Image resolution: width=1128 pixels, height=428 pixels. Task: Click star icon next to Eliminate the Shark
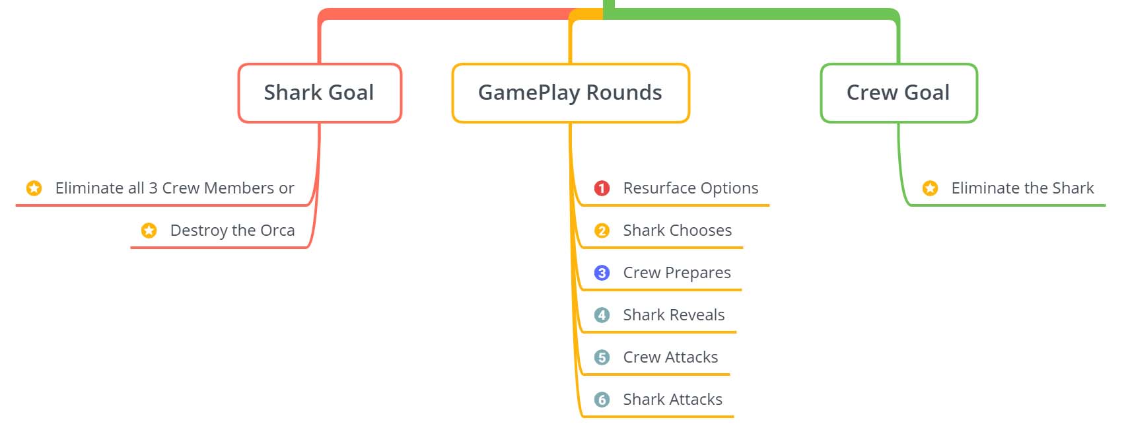[930, 188]
